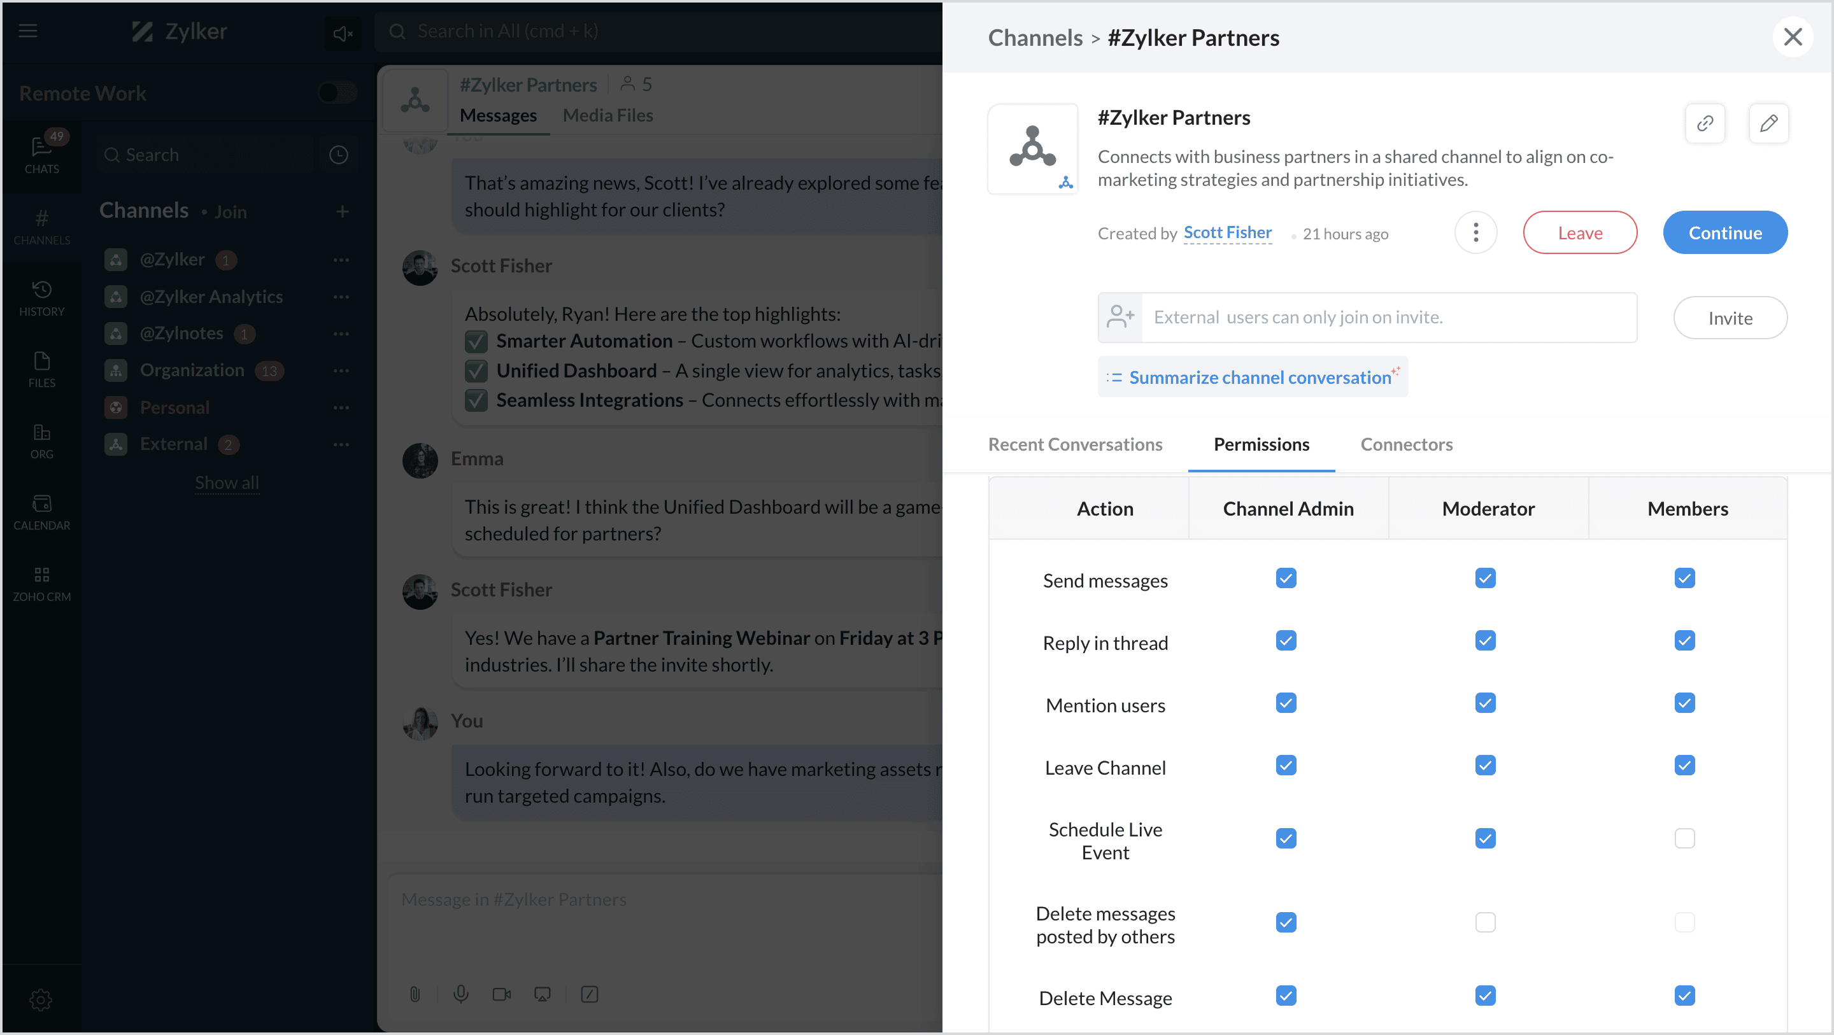Click the #Zylker Partners channel avatar thumbnail
Screen dimensions: 1834x1035
click(1032, 149)
